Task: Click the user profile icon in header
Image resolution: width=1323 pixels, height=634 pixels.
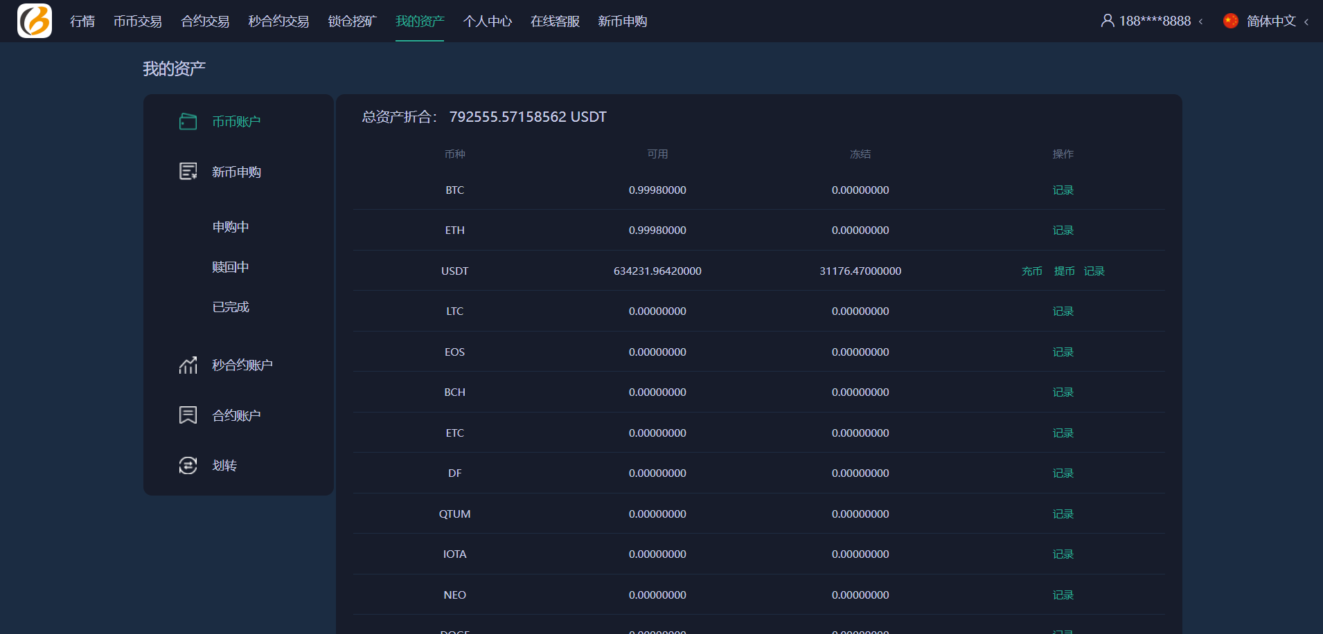Action: coord(1107,21)
